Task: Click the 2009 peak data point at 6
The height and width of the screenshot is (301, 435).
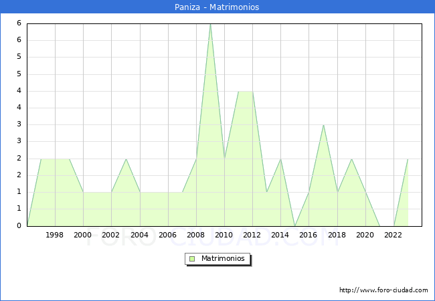Action: coord(210,24)
